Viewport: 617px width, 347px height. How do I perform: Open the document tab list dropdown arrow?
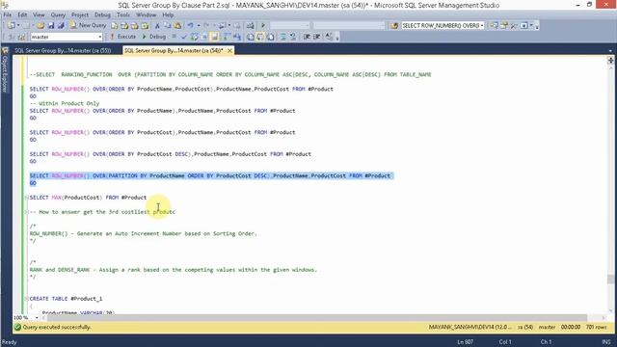coord(610,51)
